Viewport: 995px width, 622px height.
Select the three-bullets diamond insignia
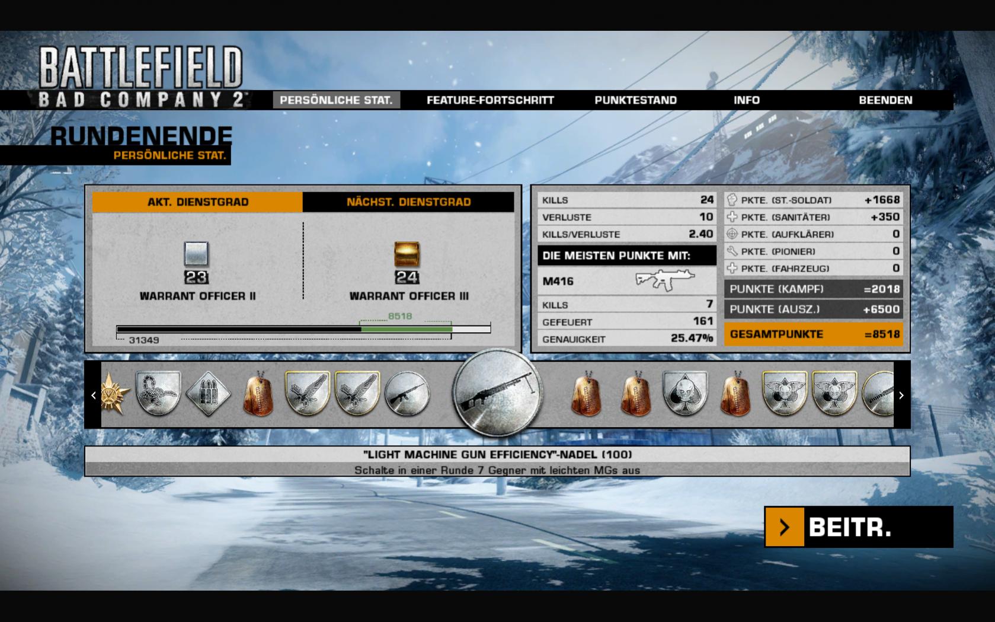point(208,394)
